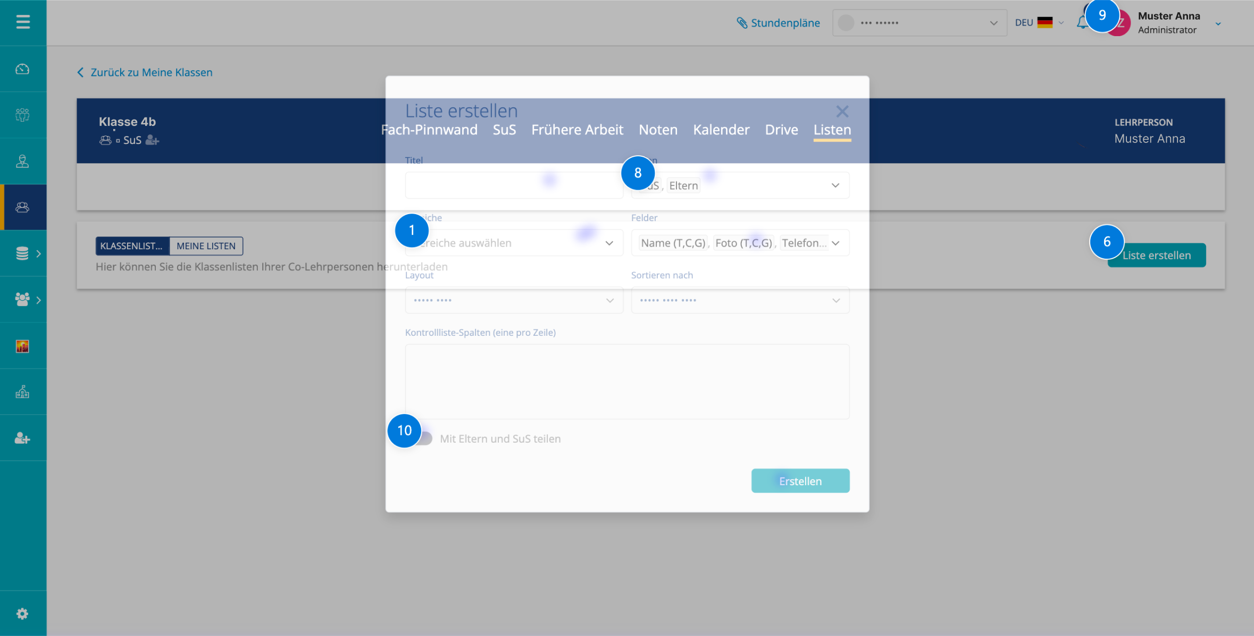Click the German flag icon

click(x=1045, y=22)
